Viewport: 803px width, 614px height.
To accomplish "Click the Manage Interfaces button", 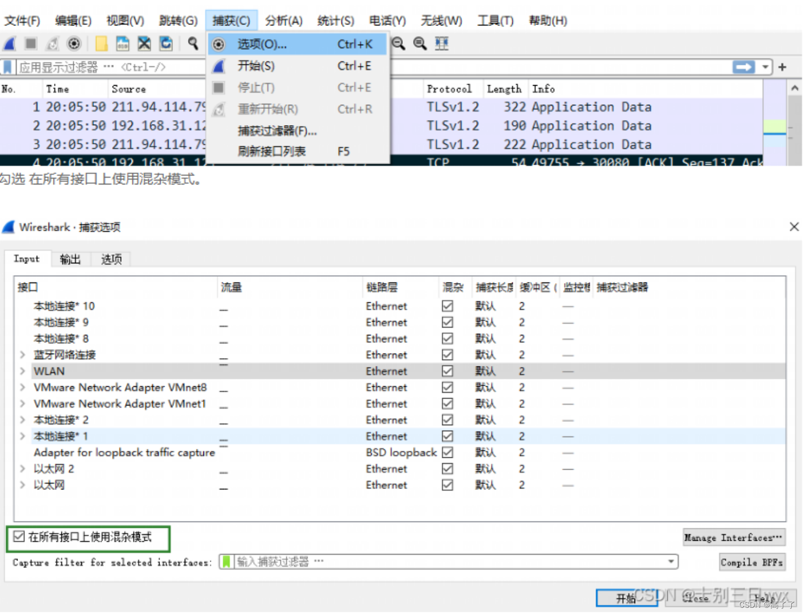I will click(x=734, y=538).
